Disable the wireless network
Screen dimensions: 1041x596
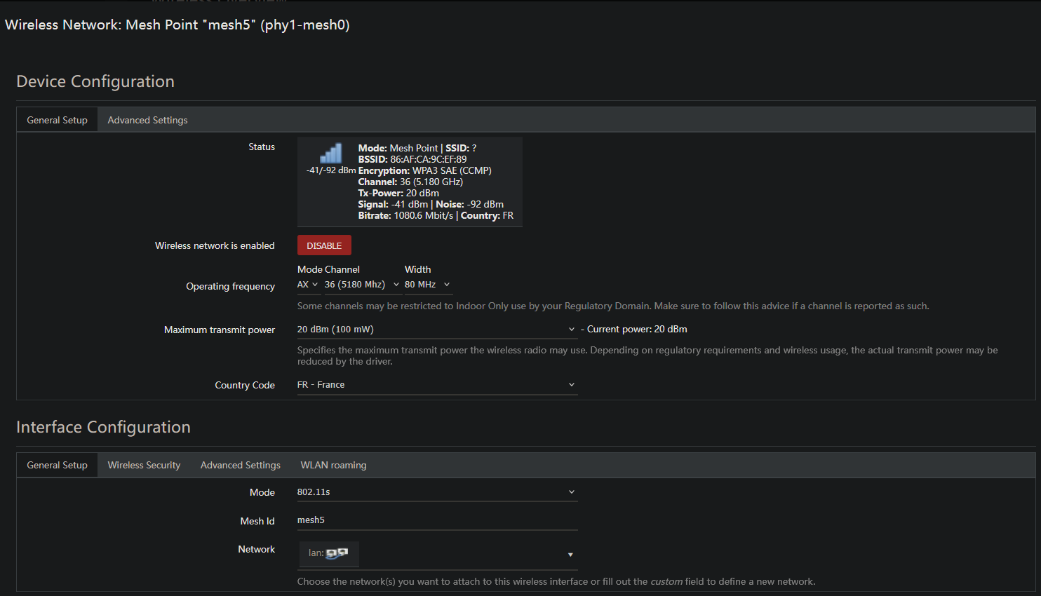(x=324, y=245)
